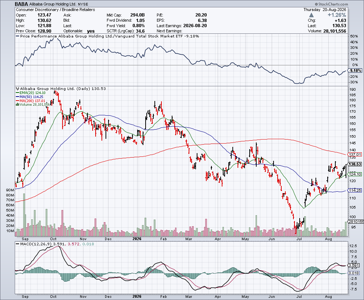Click the Prev Close value 128.90

[x=44, y=31]
